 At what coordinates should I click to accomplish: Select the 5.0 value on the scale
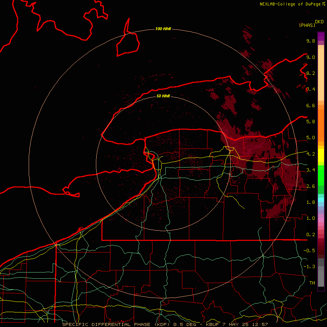click(311, 138)
